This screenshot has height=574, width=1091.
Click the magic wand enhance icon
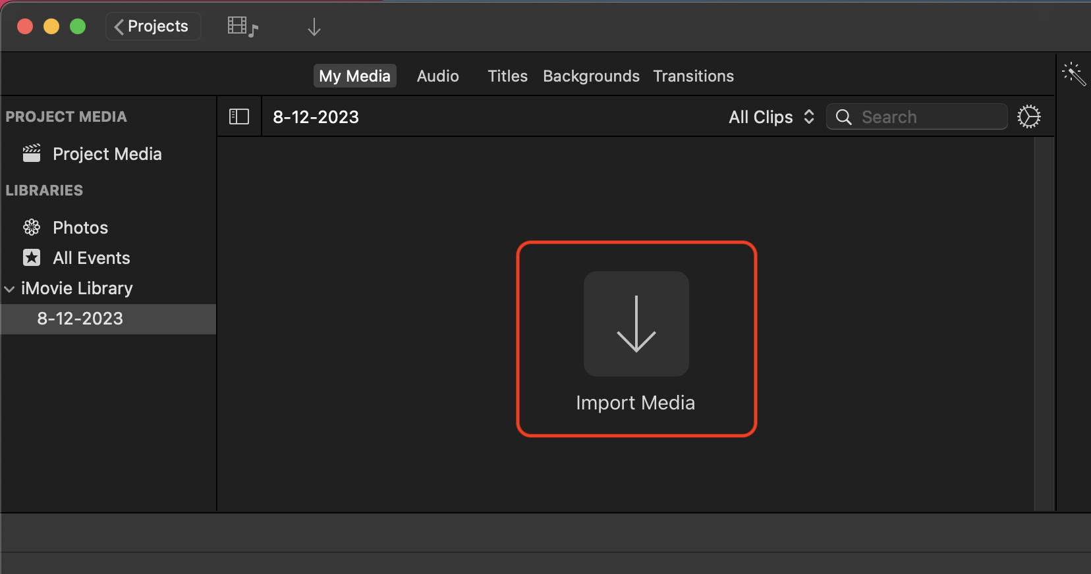click(1074, 74)
